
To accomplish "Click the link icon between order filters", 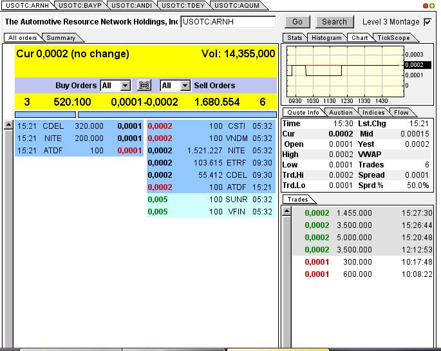I will (x=145, y=86).
